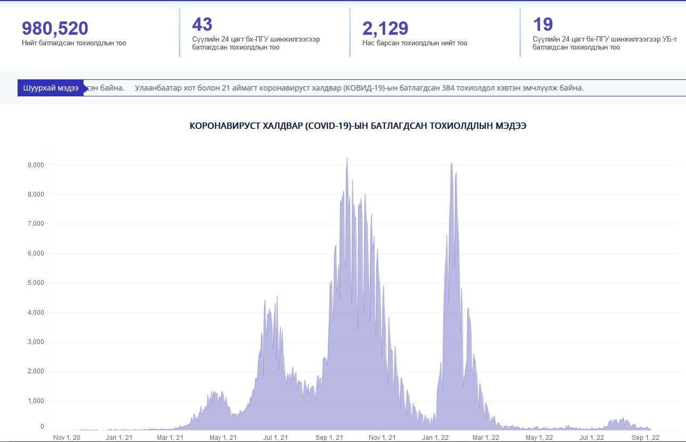Select the 'Jan 1, 22' x-axis label

[435, 438]
